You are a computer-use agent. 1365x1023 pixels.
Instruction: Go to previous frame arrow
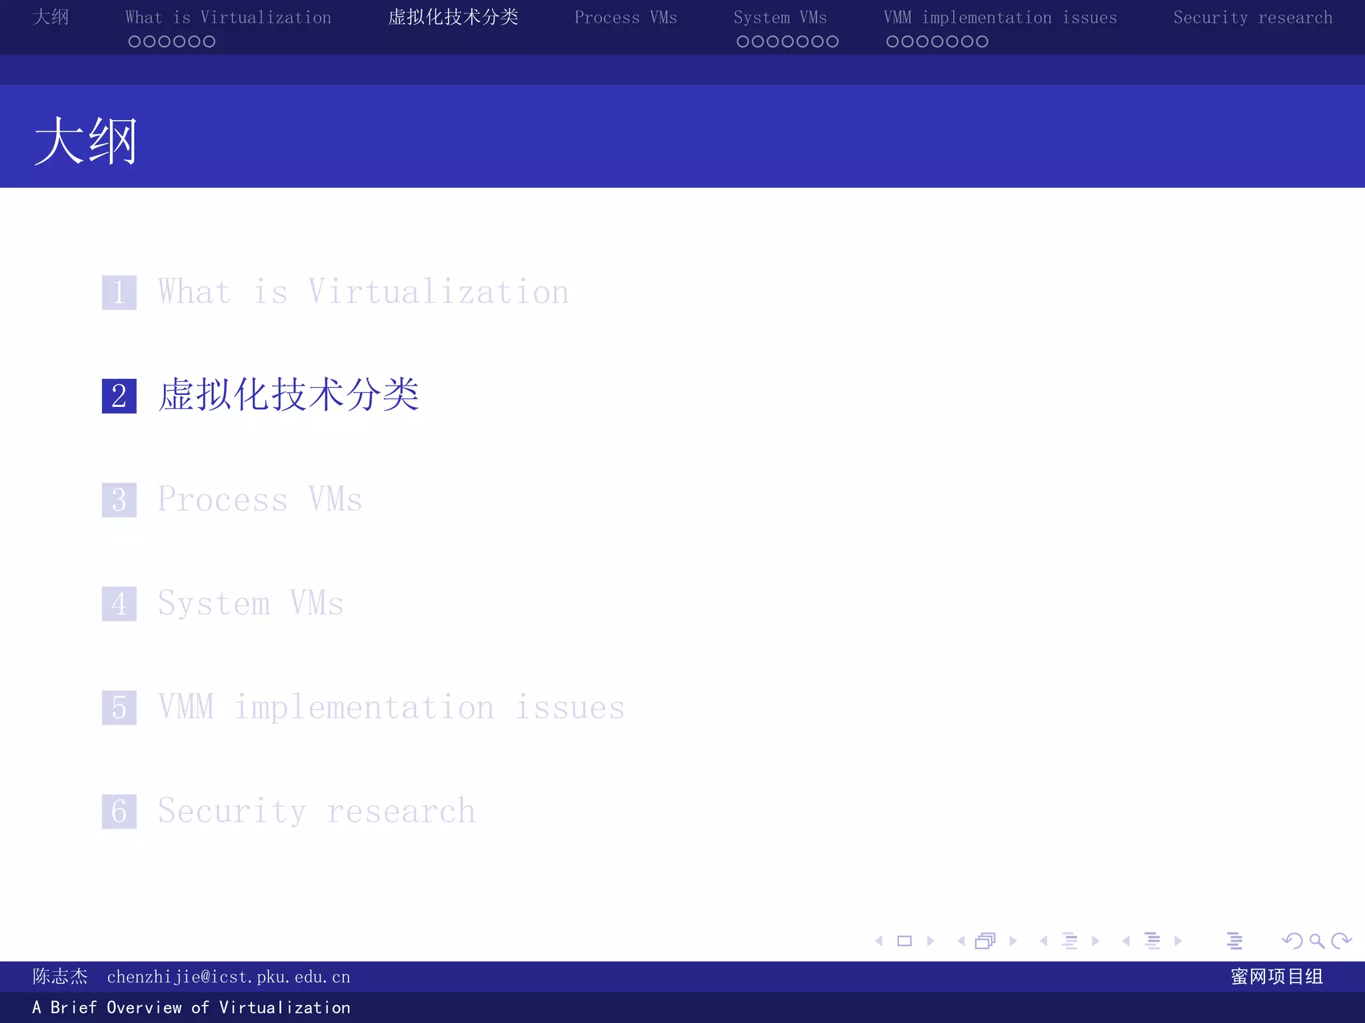click(961, 941)
